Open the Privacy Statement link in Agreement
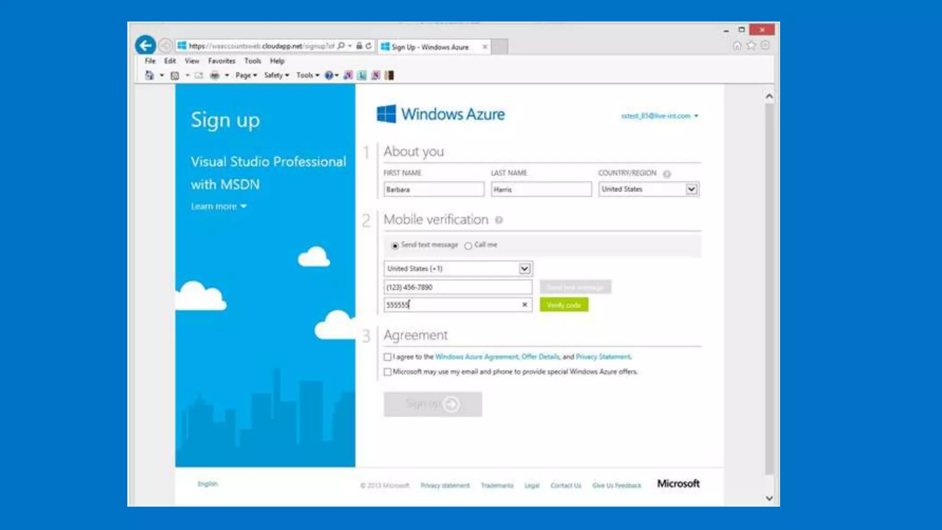Viewport: 942px width, 530px height. pyautogui.click(x=603, y=357)
